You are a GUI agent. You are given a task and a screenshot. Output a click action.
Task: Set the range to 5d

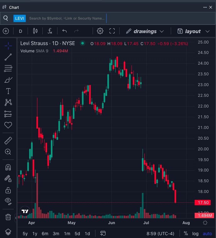click(x=77, y=234)
